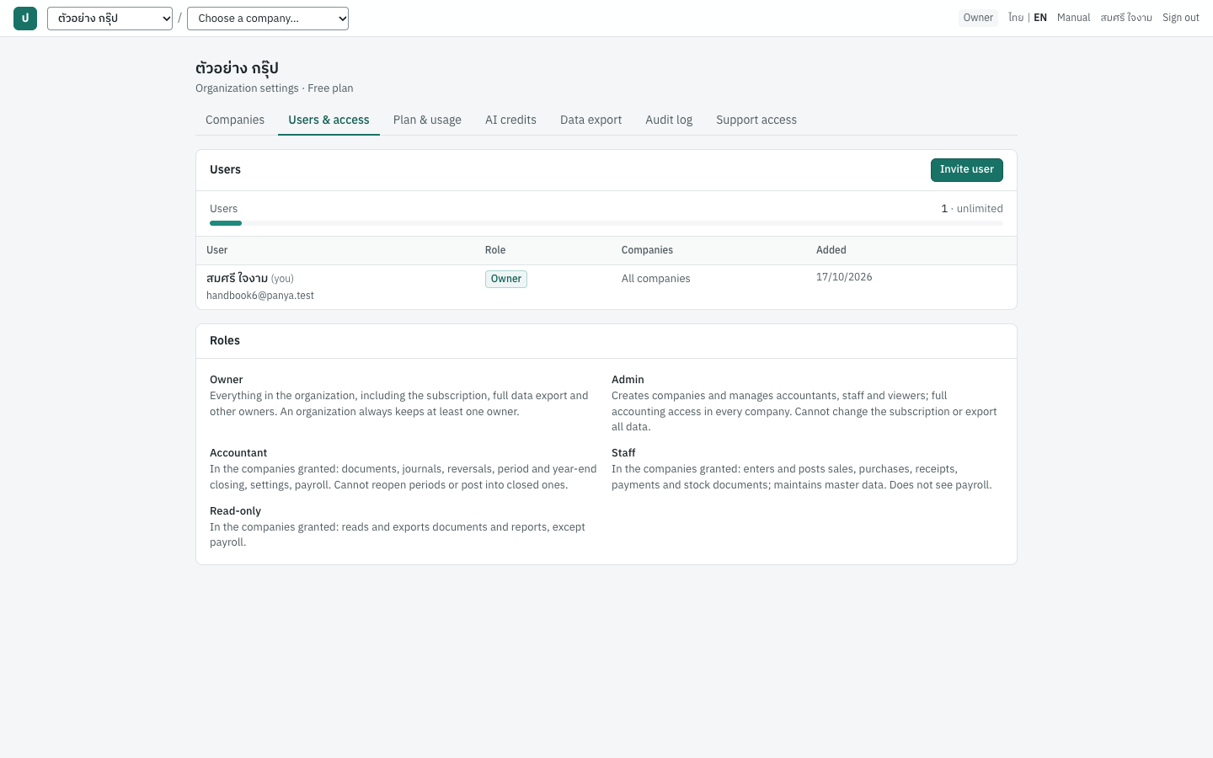Open the Data export tab
The height and width of the screenshot is (758, 1213).
pos(590,120)
